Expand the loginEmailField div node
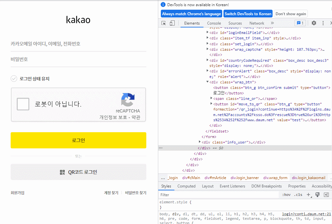This screenshot has width=332, height=224. coord(207,32)
